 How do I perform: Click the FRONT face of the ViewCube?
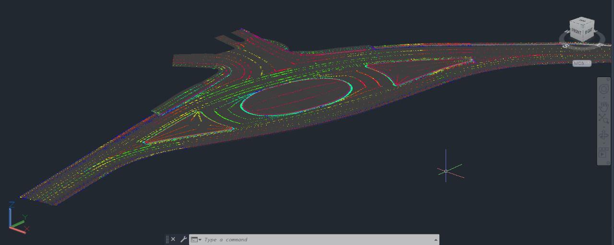coord(576,32)
